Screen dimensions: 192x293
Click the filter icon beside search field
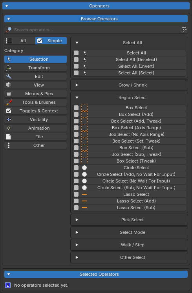(184, 30)
